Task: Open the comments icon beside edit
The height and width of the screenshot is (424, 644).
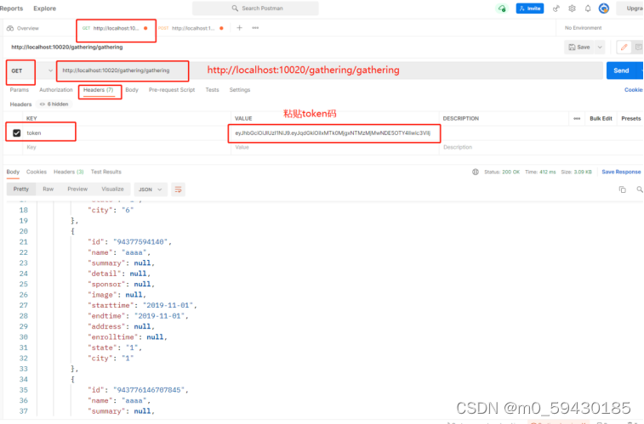Action: 638,47
